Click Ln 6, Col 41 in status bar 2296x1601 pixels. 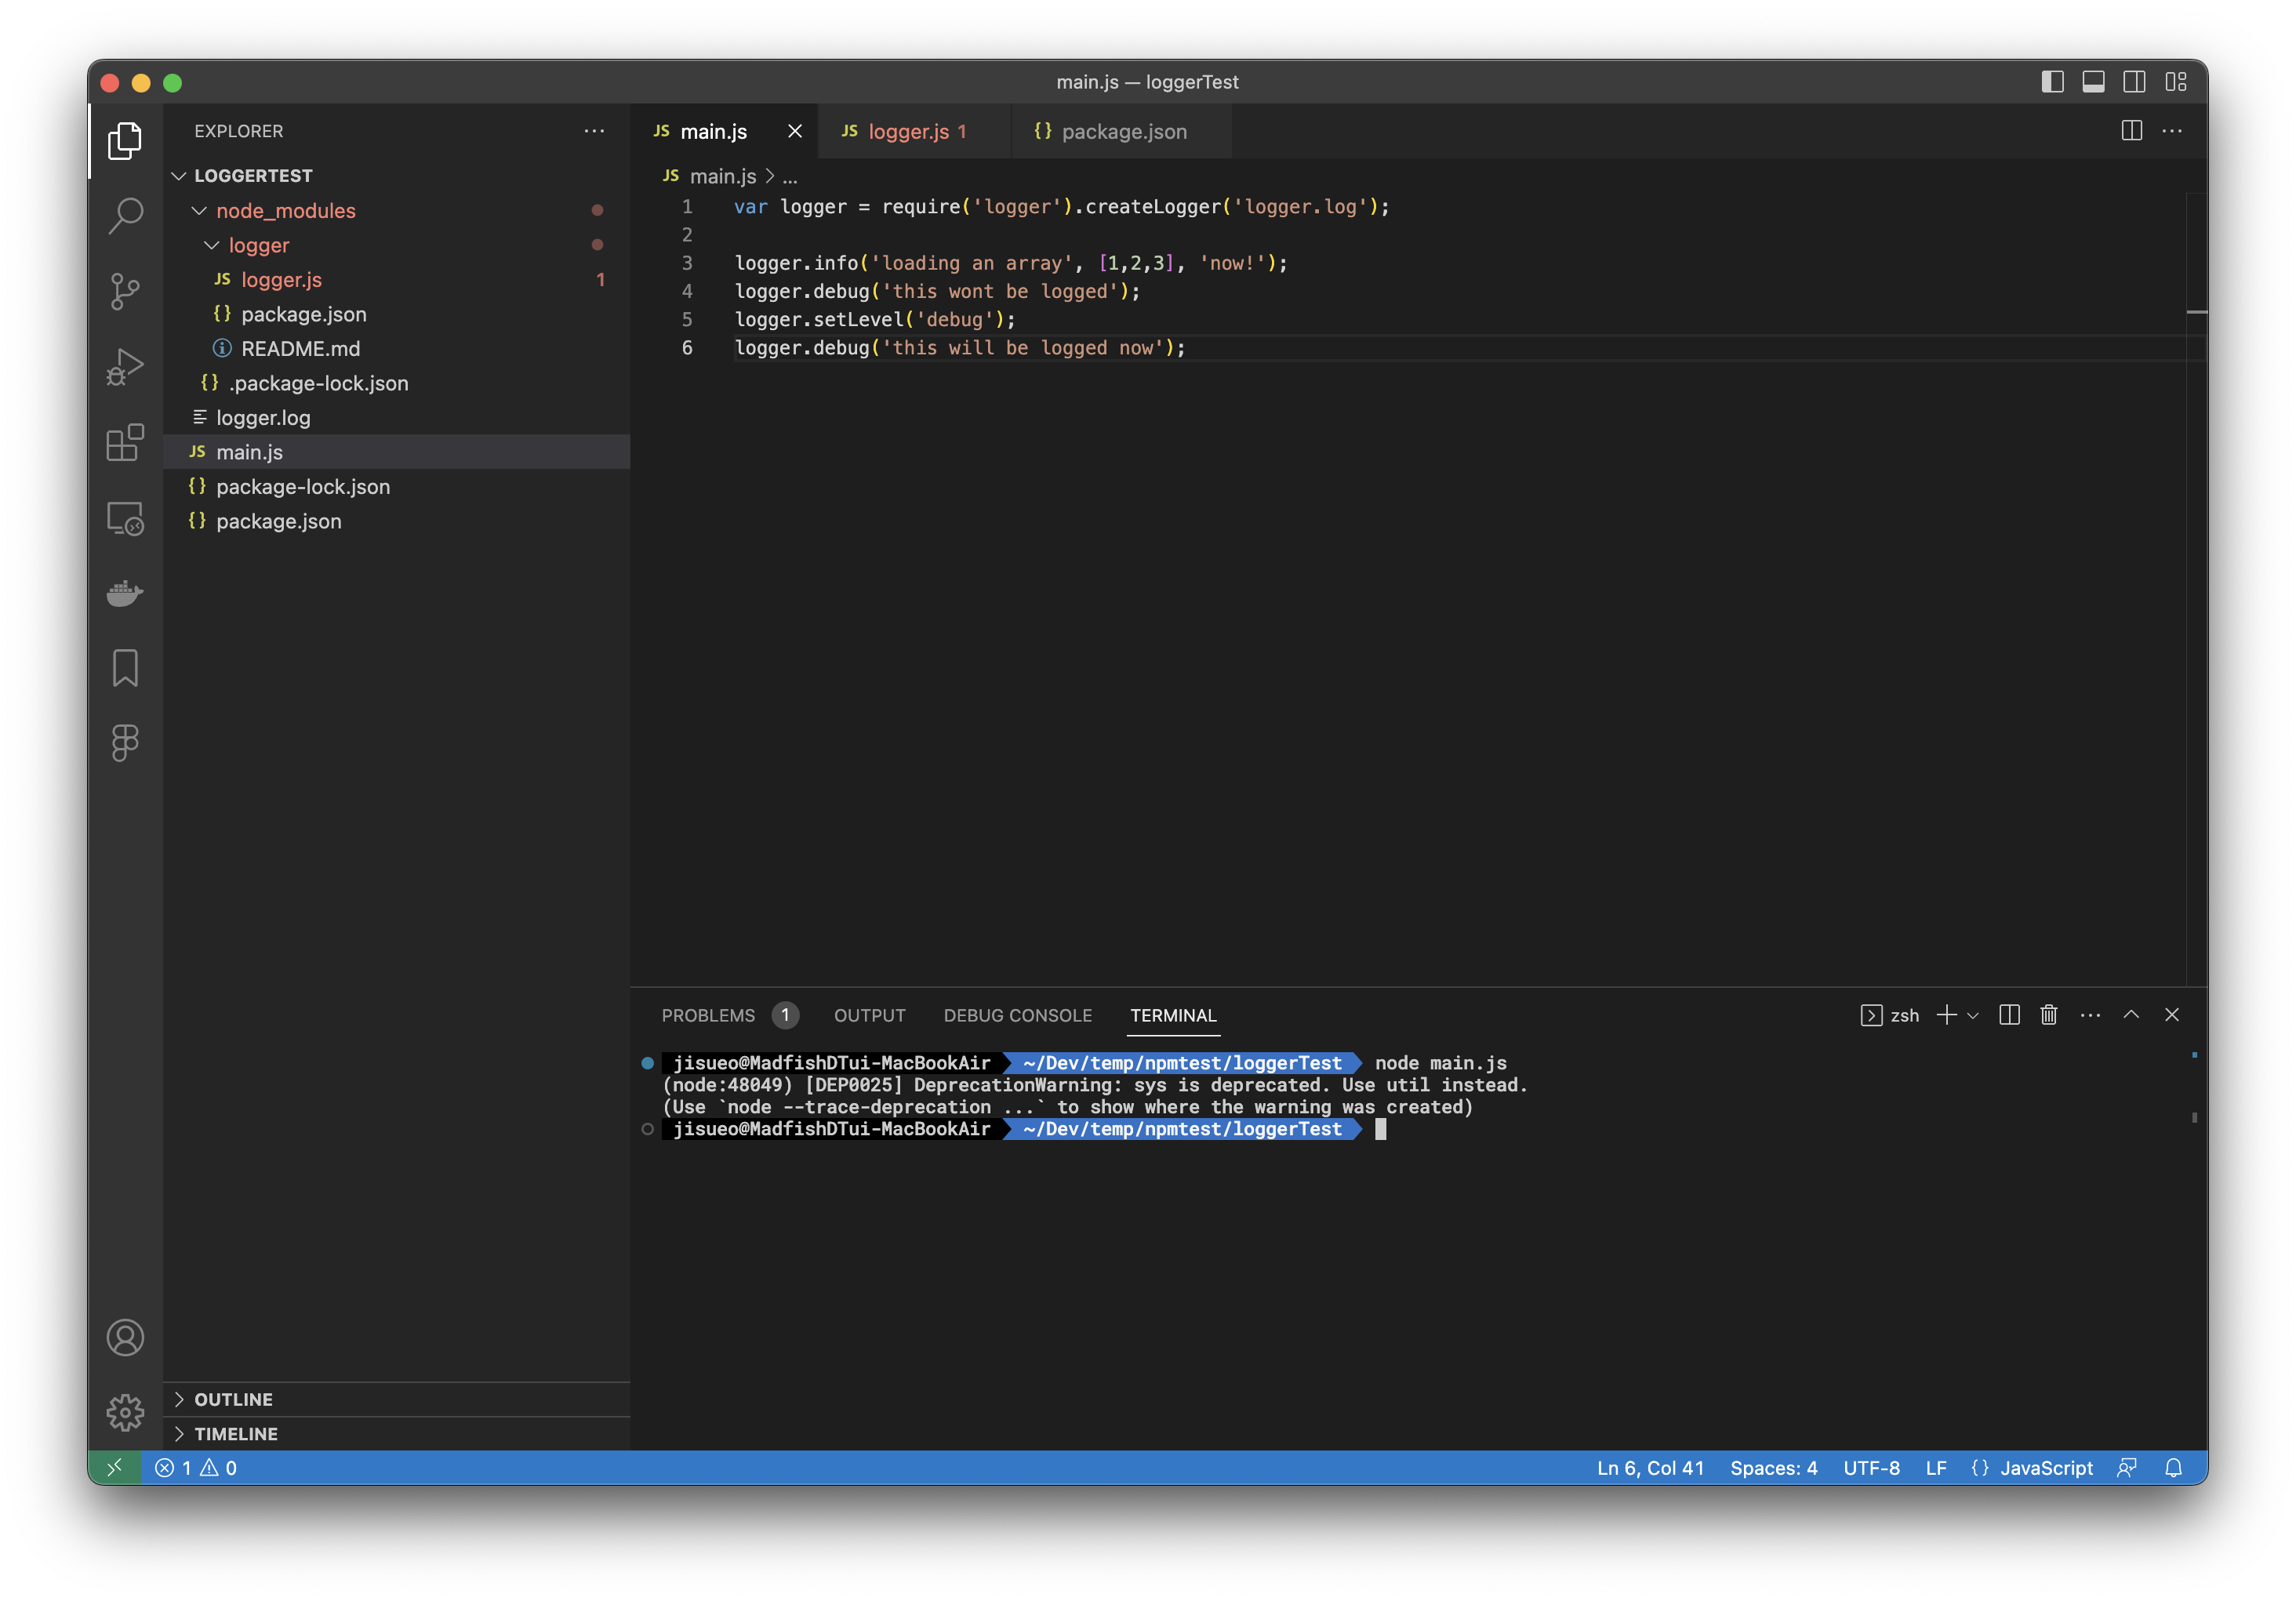pos(1650,1468)
